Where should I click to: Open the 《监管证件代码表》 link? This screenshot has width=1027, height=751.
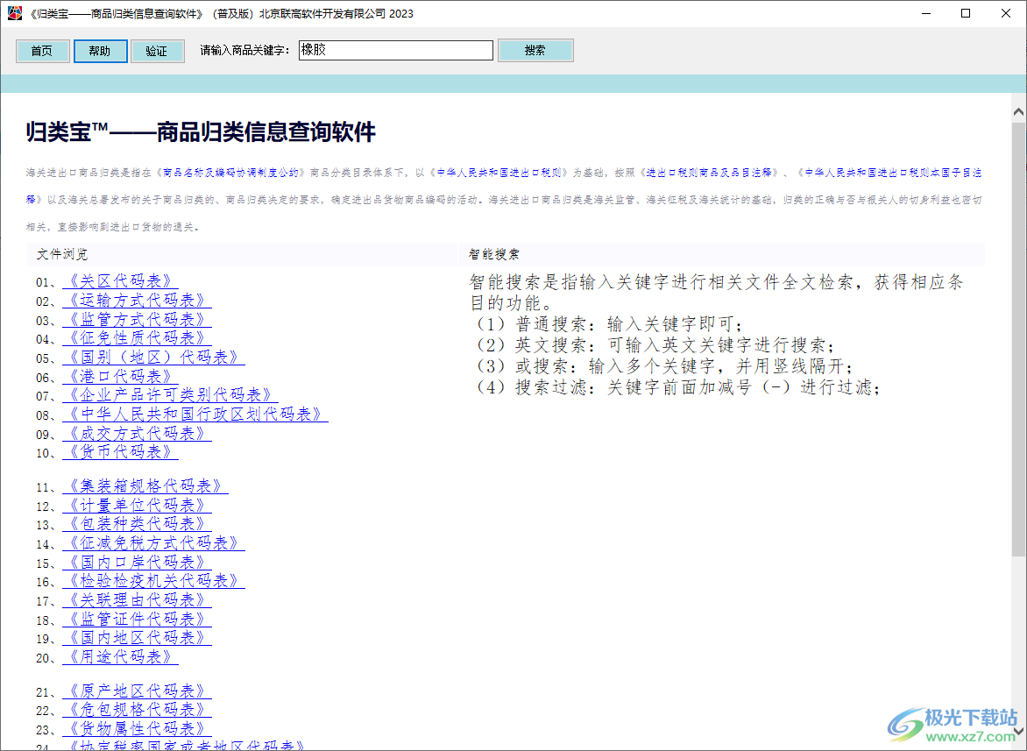[137, 619]
